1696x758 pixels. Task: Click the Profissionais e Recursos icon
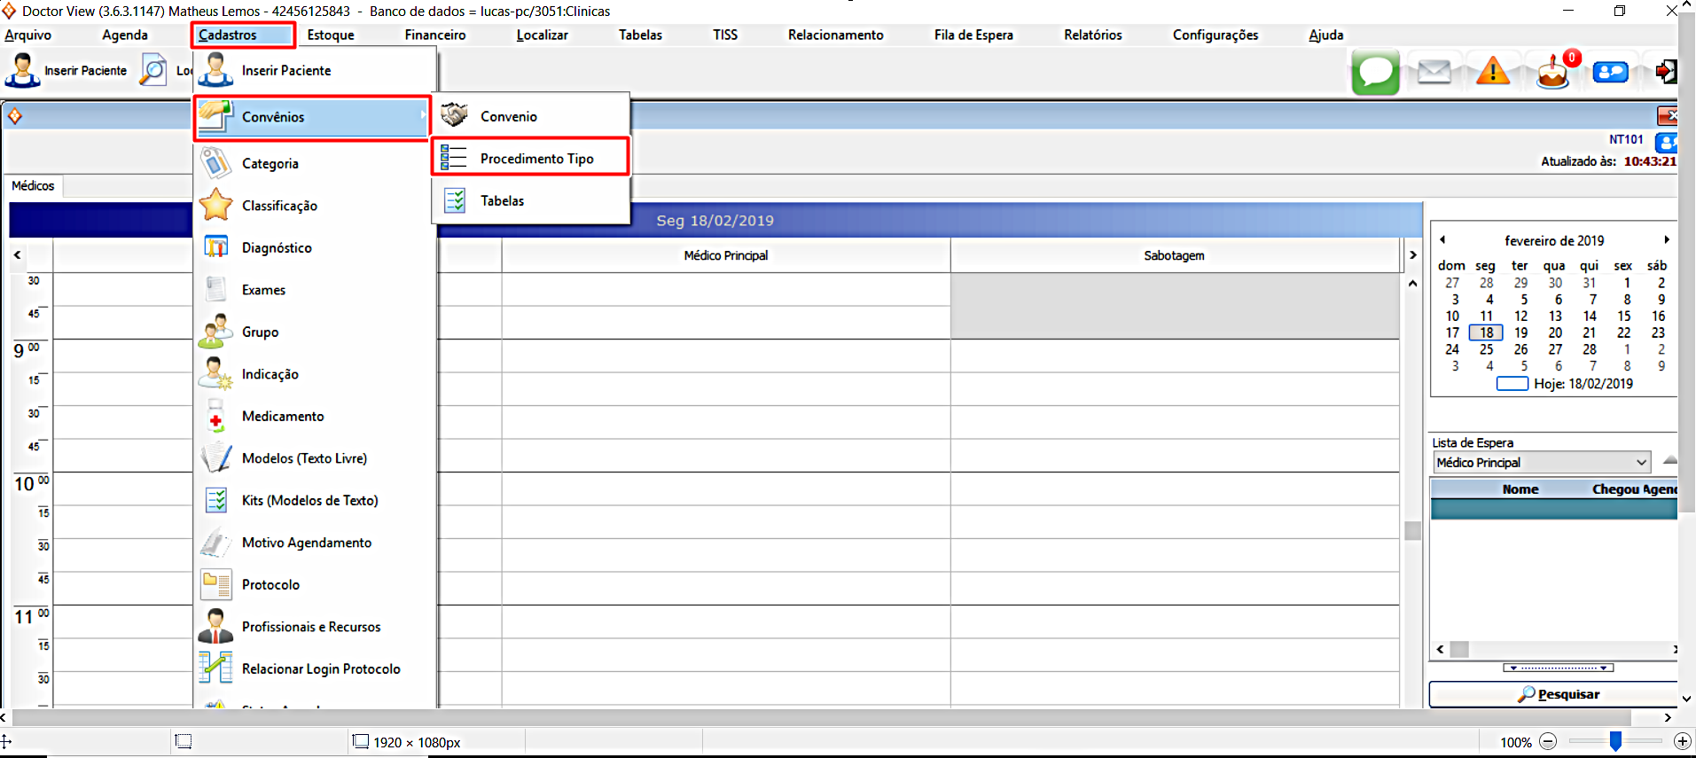[x=215, y=627]
